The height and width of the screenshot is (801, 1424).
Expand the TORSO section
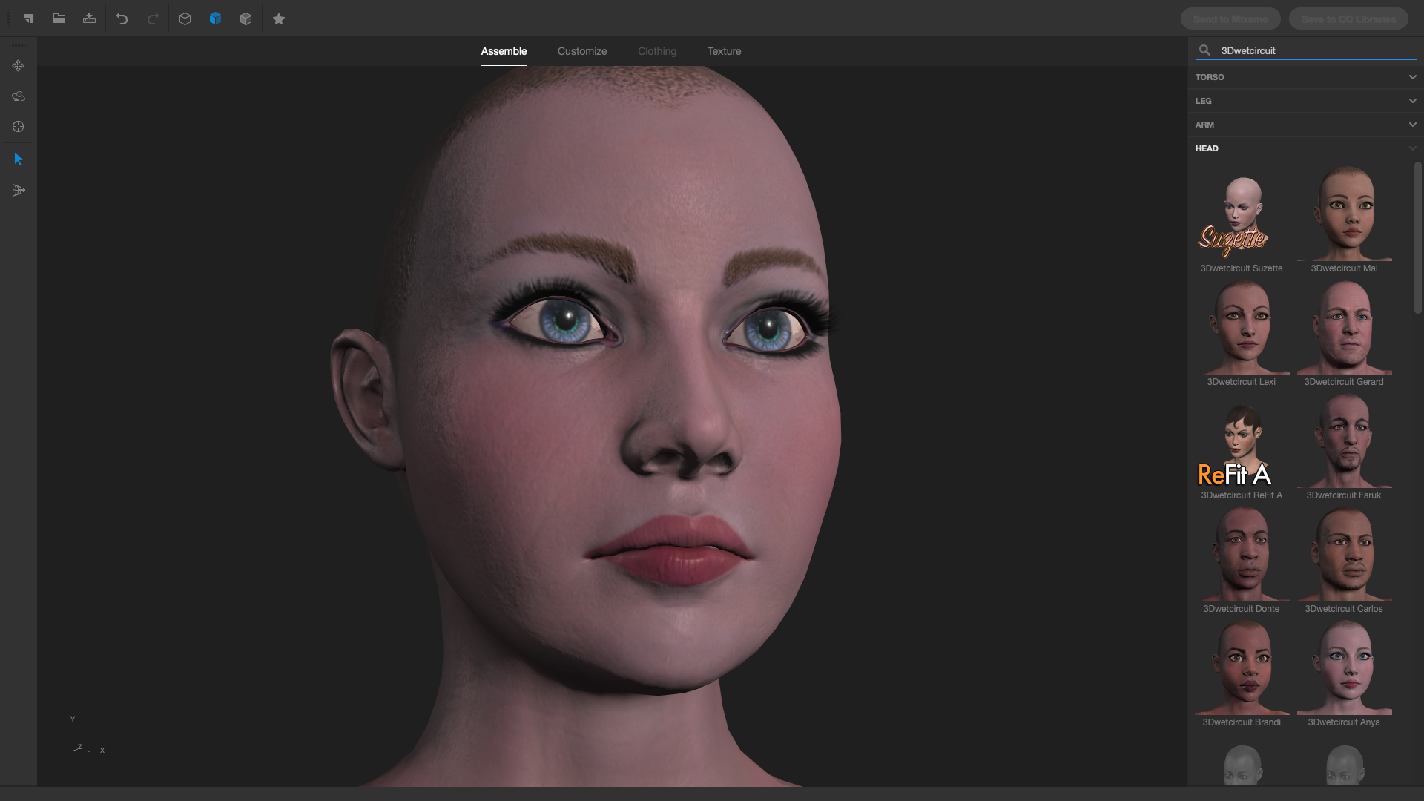point(1412,77)
